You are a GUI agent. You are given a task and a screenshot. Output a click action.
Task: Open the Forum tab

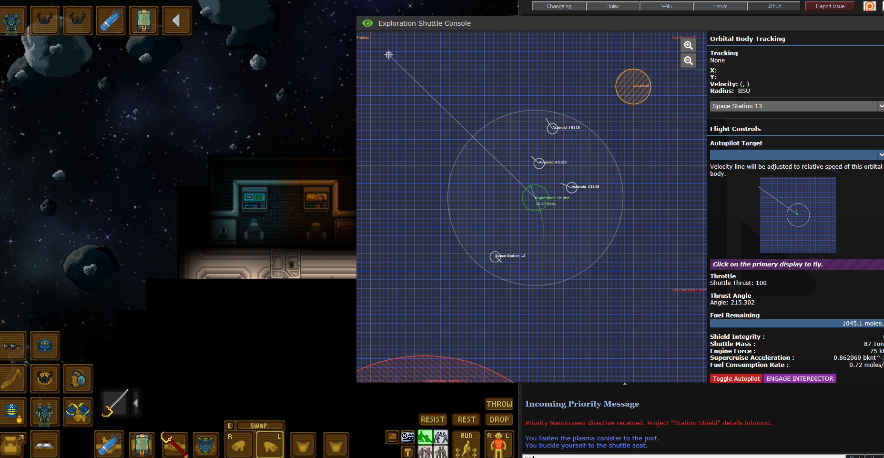pyautogui.click(x=720, y=6)
